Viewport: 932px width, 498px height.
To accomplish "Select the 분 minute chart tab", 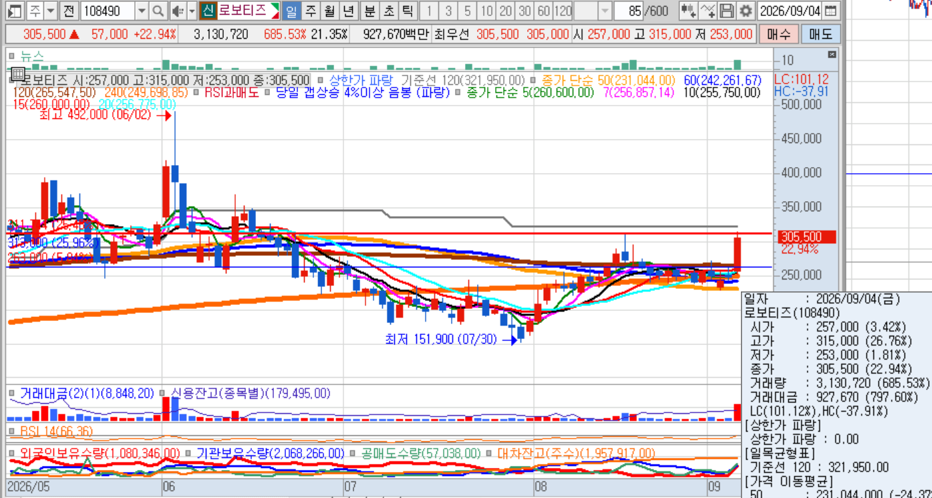I will pyautogui.click(x=369, y=11).
